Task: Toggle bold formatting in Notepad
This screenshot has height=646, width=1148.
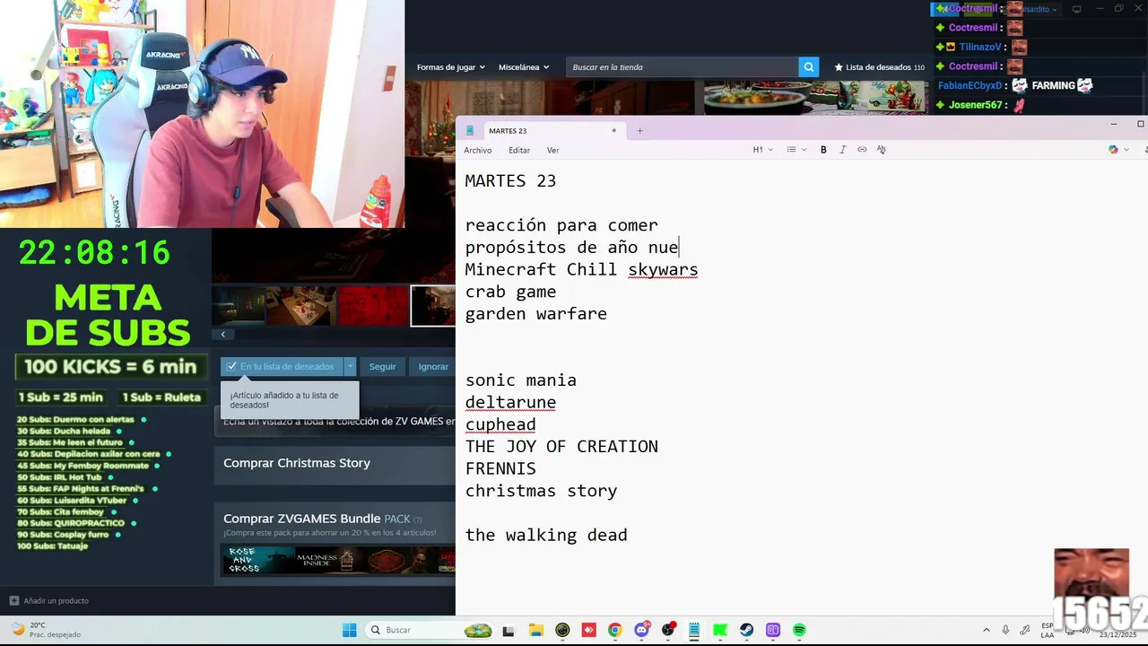Action: coord(823,150)
